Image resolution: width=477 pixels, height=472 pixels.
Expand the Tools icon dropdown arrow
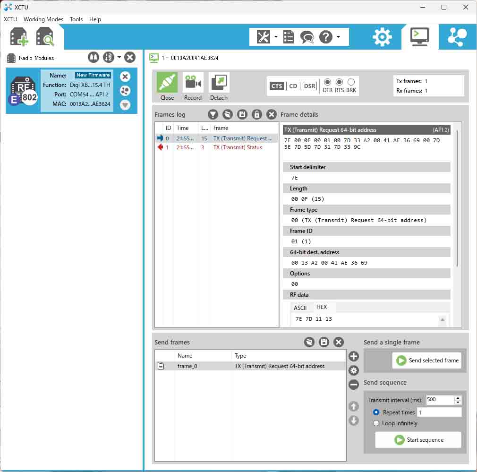pos(276,37)
